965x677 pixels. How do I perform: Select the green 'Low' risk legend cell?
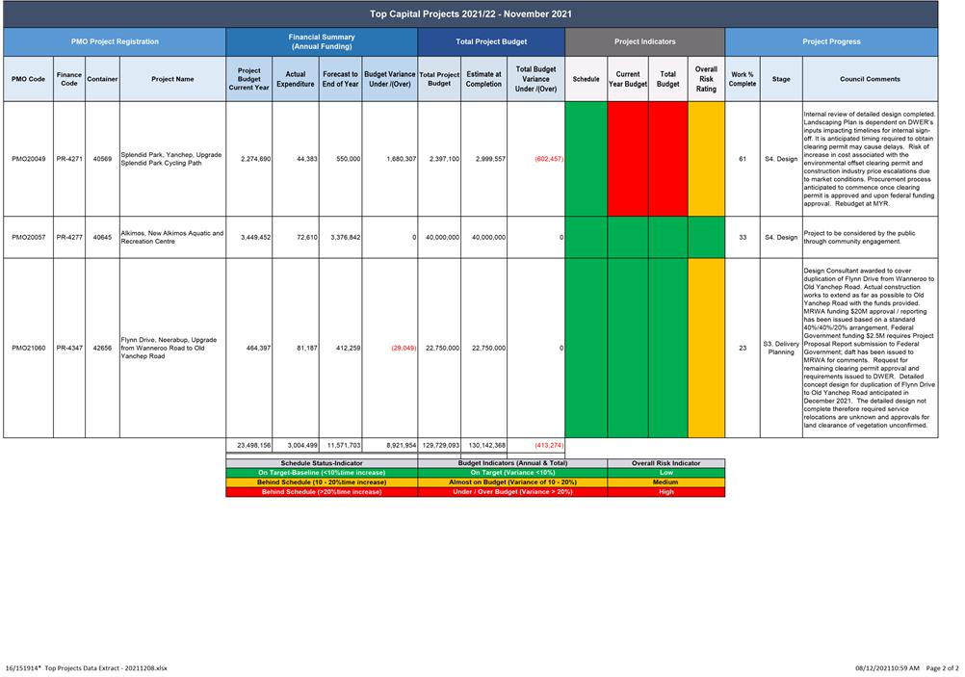pos(666,473)
